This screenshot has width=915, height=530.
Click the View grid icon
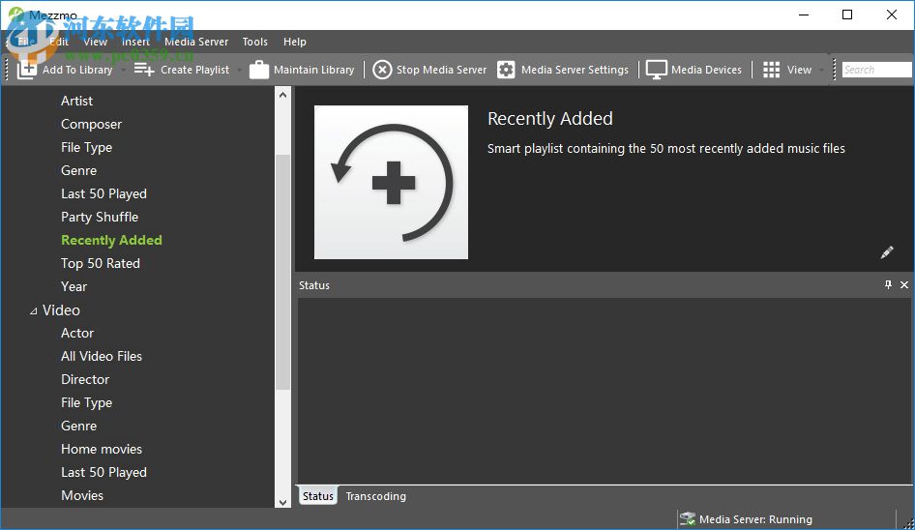click(771, 70)
